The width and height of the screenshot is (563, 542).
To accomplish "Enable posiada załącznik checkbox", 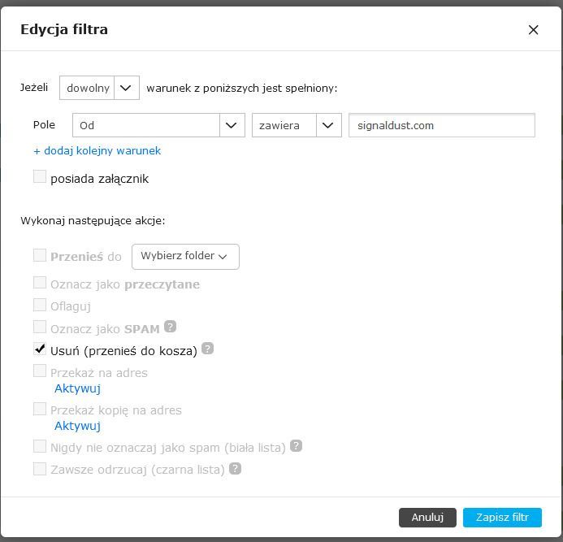I will pyautogui.click(x=40, y=176).
